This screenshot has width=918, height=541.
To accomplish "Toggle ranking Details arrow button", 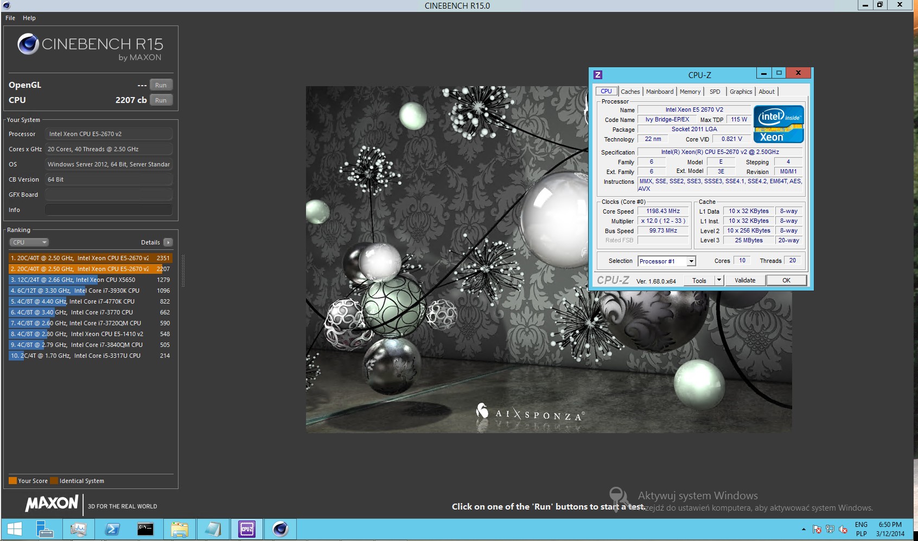I will pyautogui.click(x=168, y=242).
